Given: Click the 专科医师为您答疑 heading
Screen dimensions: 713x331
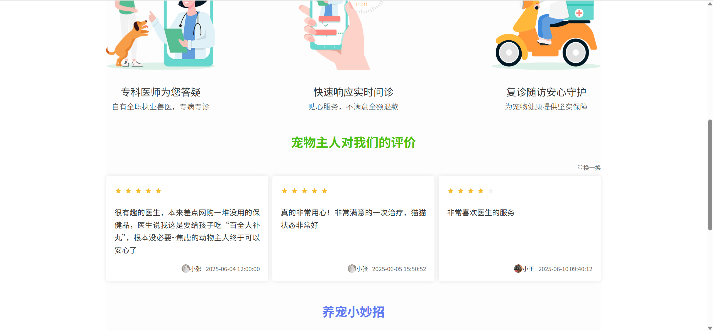Looking at the screenshot, I should tap(161, 92).
